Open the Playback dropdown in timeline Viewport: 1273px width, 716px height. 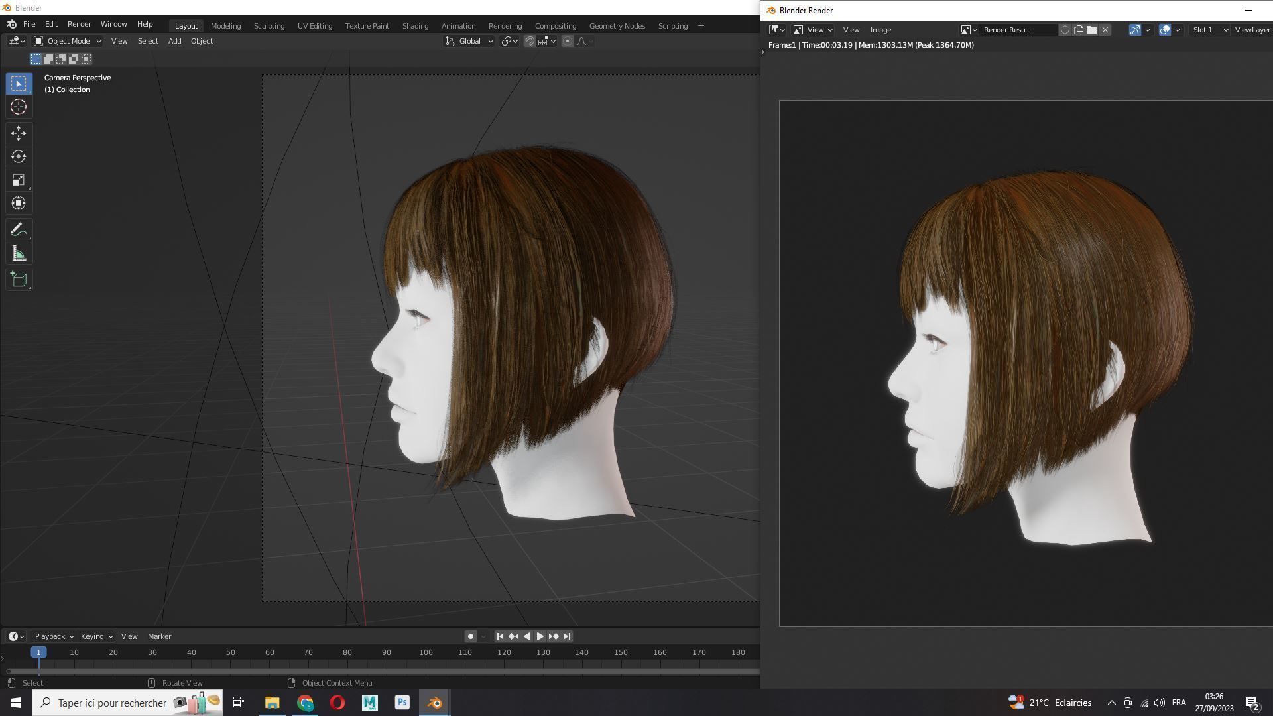[x=53, y=636]
